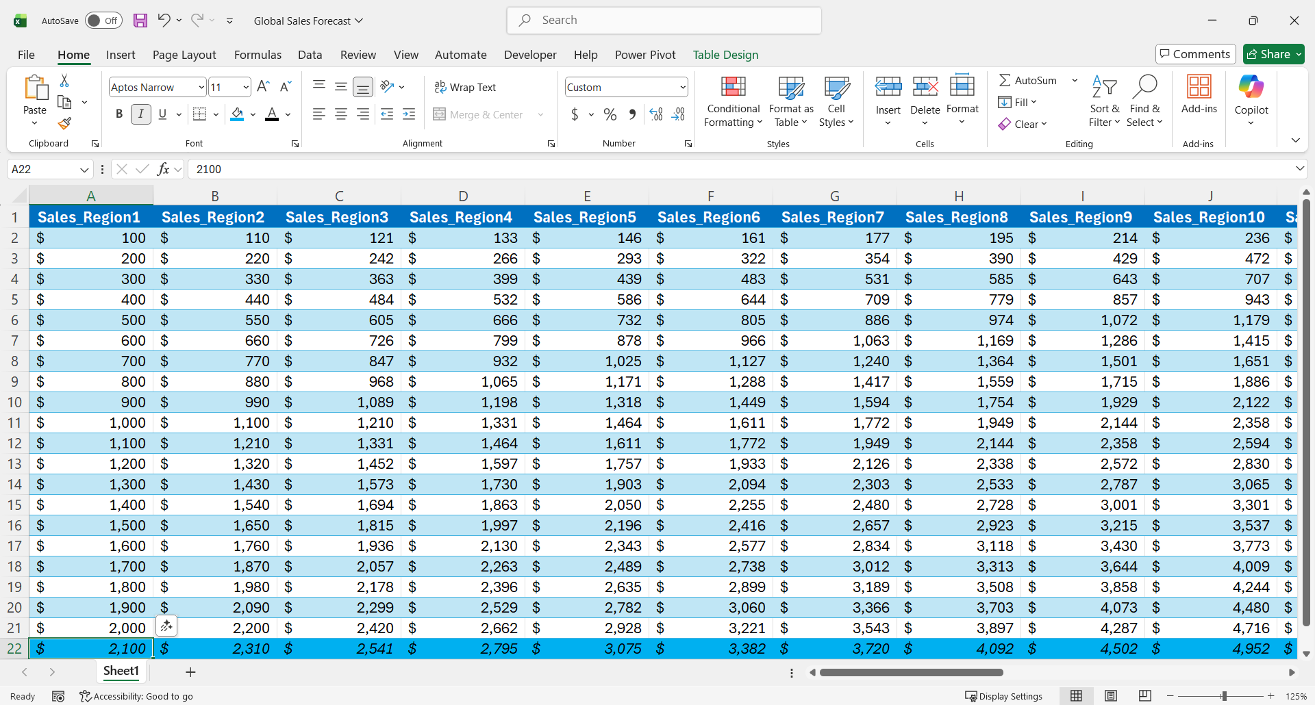
Task: Open the Comments button
Action: 1195,54
